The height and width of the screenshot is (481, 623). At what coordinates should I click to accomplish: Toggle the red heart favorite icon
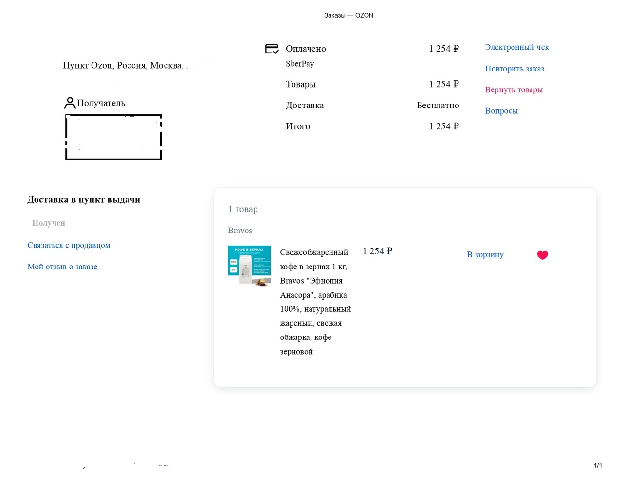pos(543,255)
